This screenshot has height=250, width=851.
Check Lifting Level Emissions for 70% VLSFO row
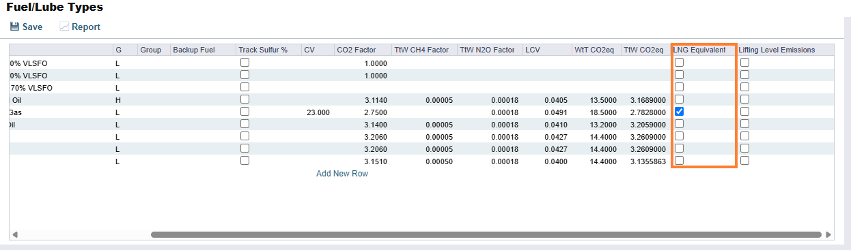point(744,87)
